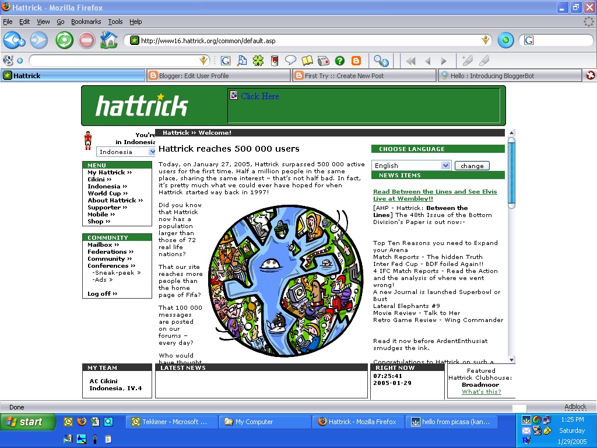Switch to Hello : Introducing BloggerBot tab
Screen dimensions: 597x448
(x=510, y=75)
